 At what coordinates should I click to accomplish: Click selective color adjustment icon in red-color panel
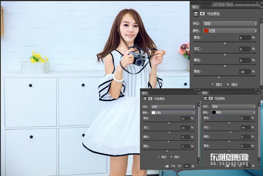coord(196,14)
